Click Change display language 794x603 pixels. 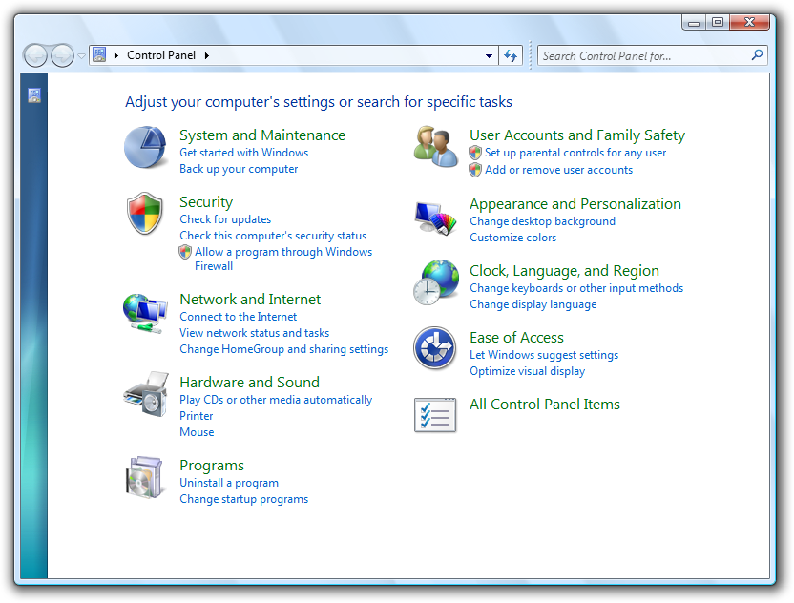[x=533, y=304]
